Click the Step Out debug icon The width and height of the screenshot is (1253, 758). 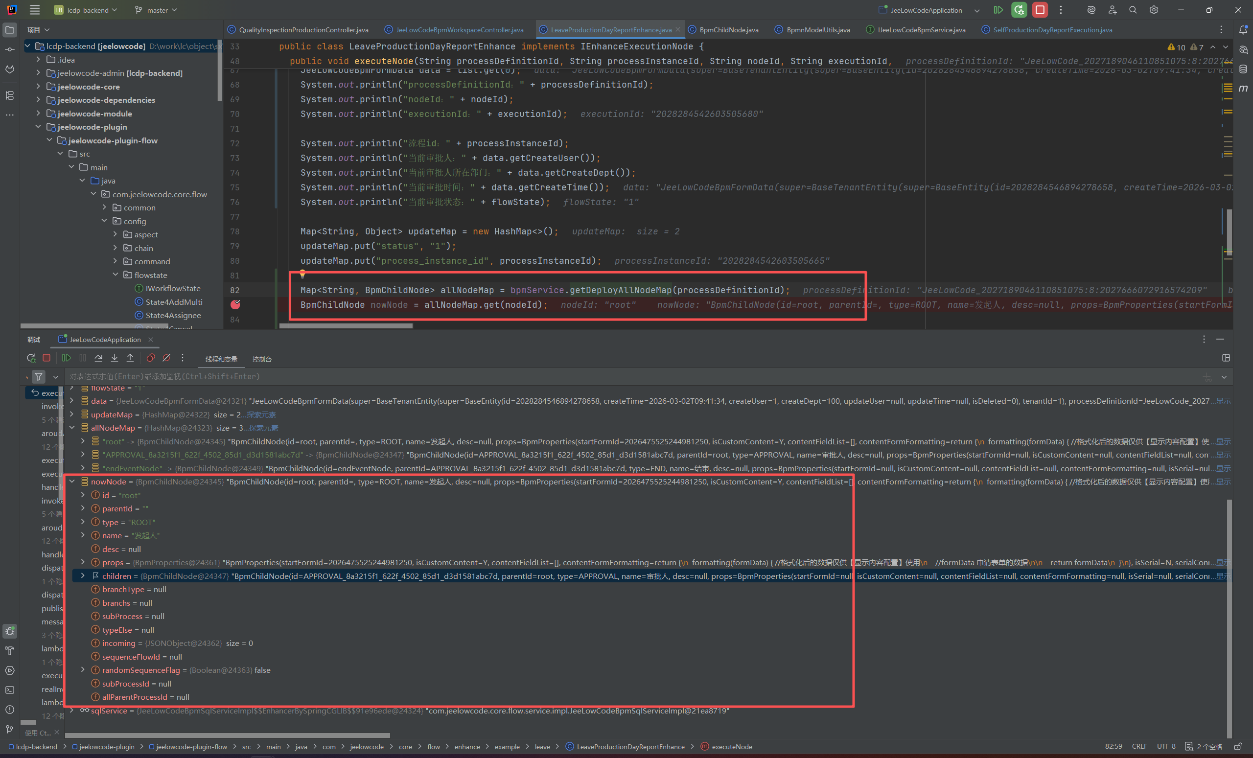click(130, 358)
